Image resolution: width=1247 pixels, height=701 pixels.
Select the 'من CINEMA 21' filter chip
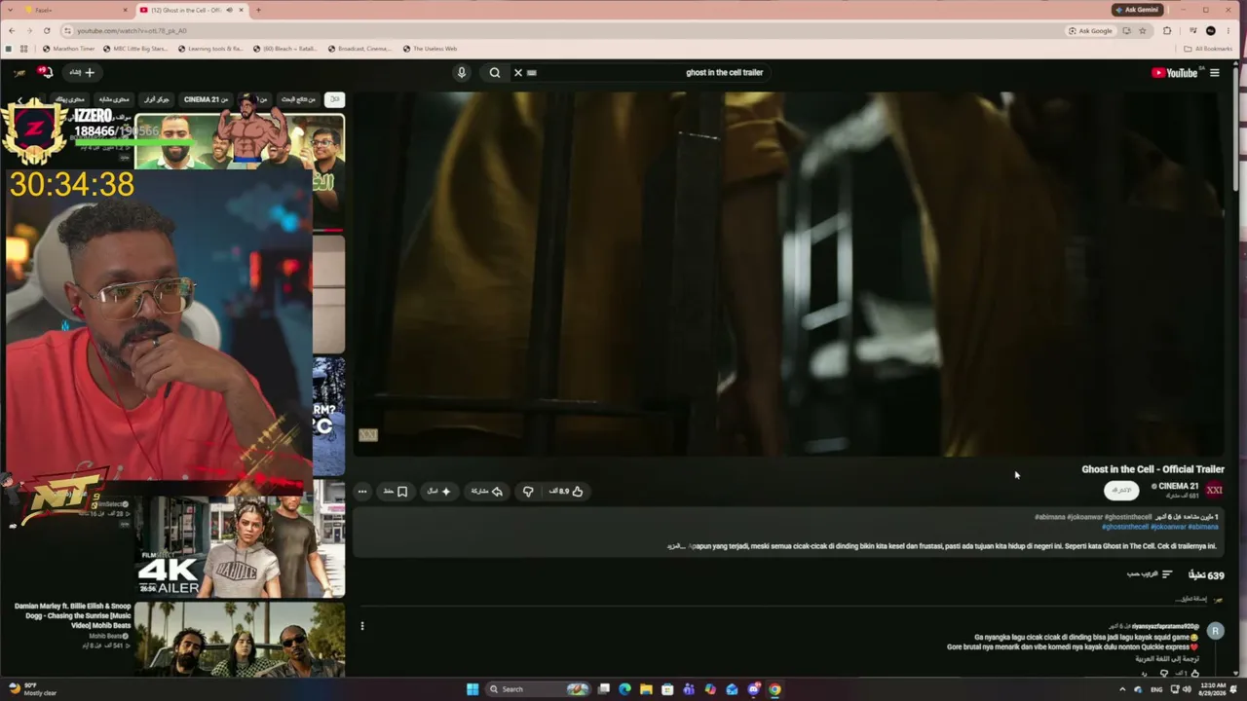(x=207, y=99)
